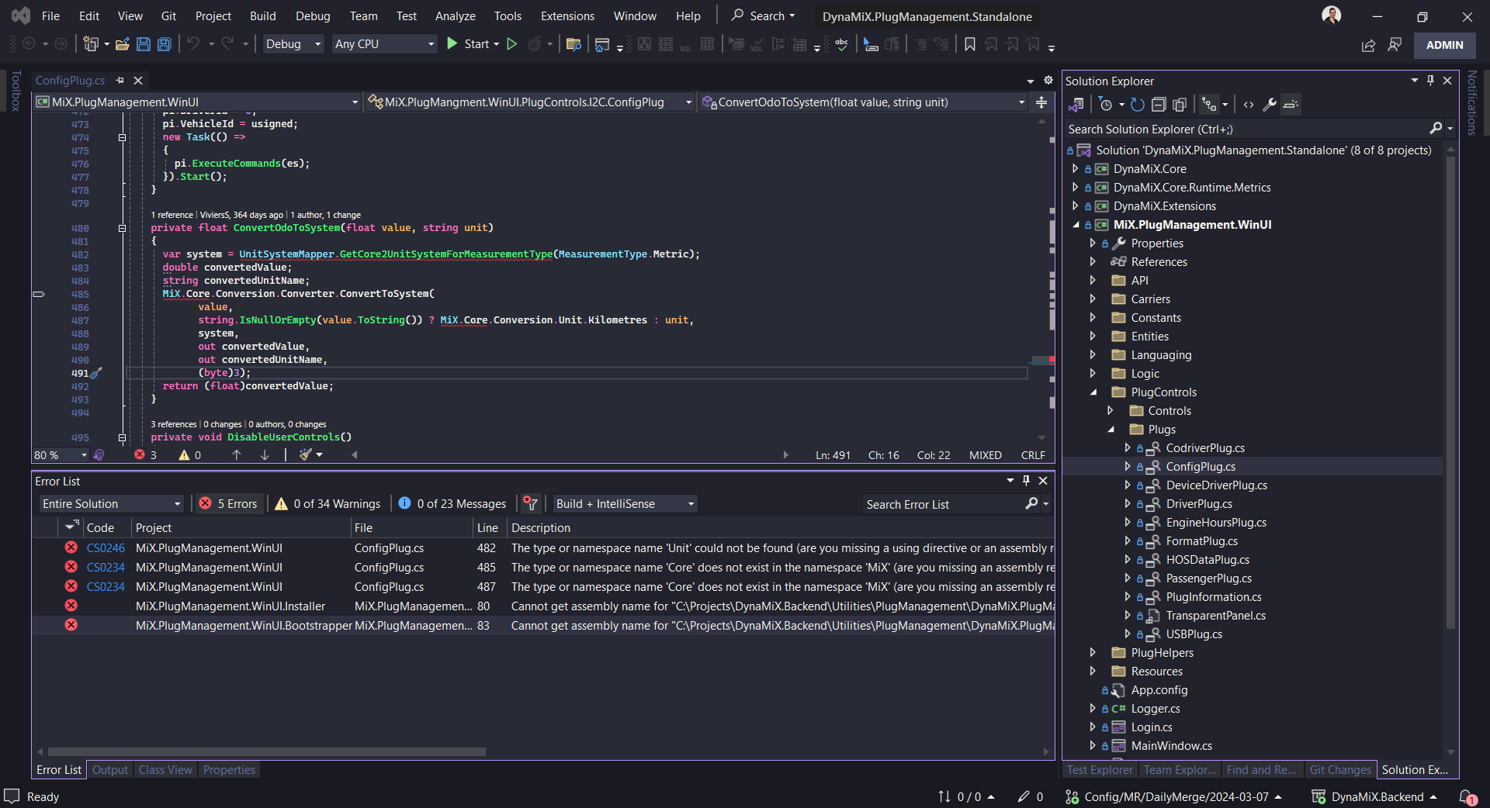Toggle the 0 of 34 Warnings filter
This screenshot has height=808, width=1490.
point(327,504)
